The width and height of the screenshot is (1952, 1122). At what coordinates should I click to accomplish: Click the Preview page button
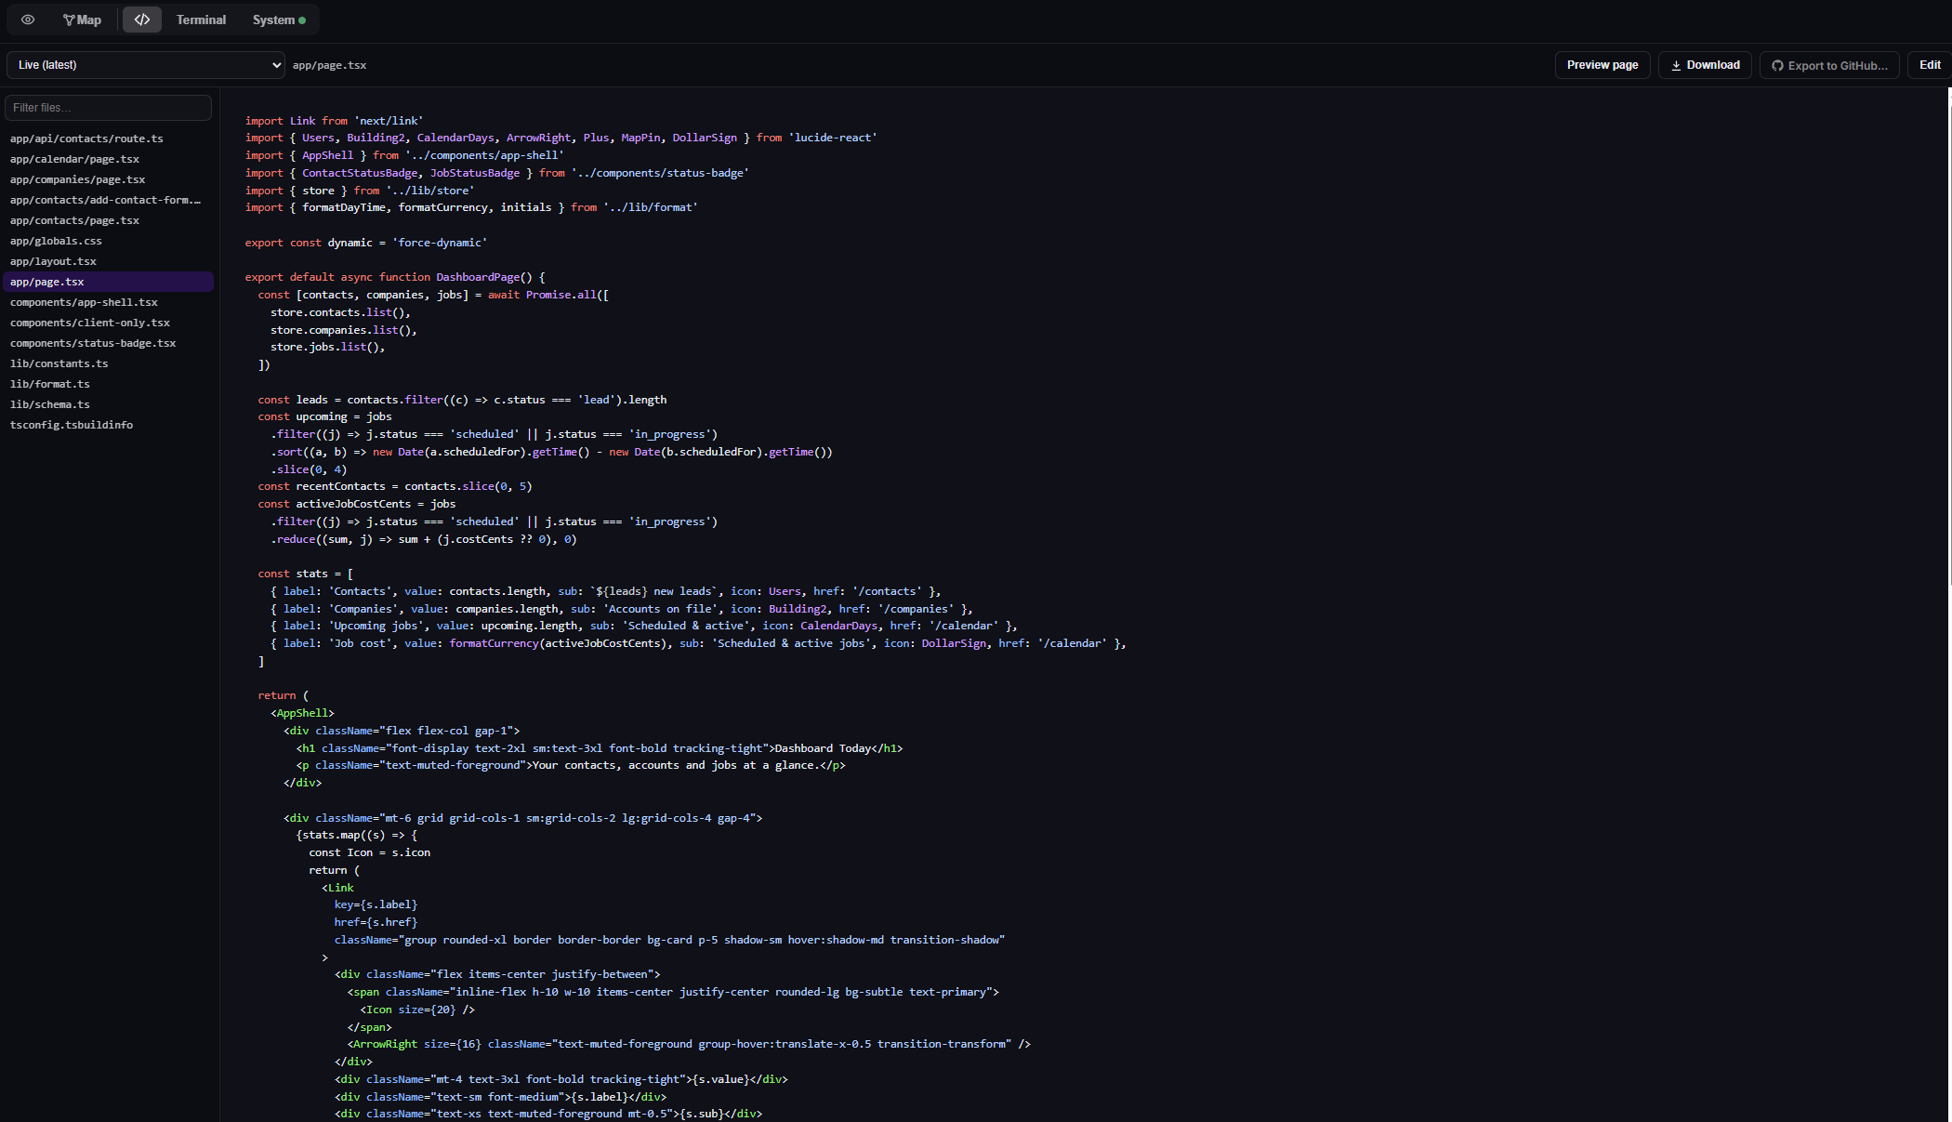[x=1602, y=65]
